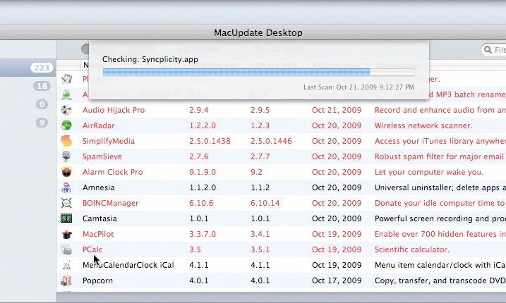This screenshot has height=303, width=506.
Task: Select the PCalc app name
Action: click(92, 249)
